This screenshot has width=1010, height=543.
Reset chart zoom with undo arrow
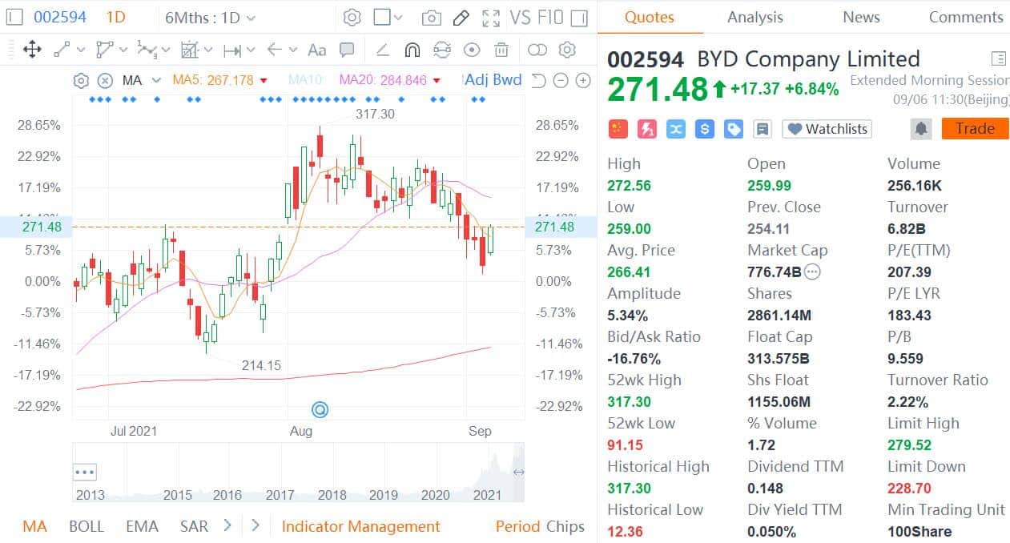538,80
